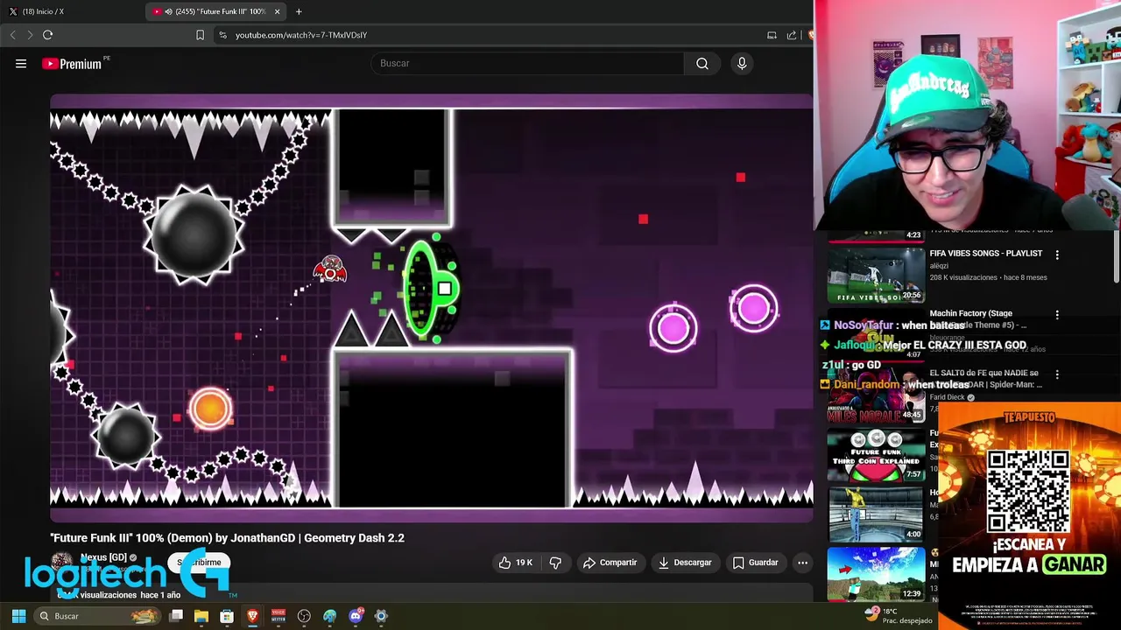Click on the Geometry Dash video player area

[x=431, y=308]
